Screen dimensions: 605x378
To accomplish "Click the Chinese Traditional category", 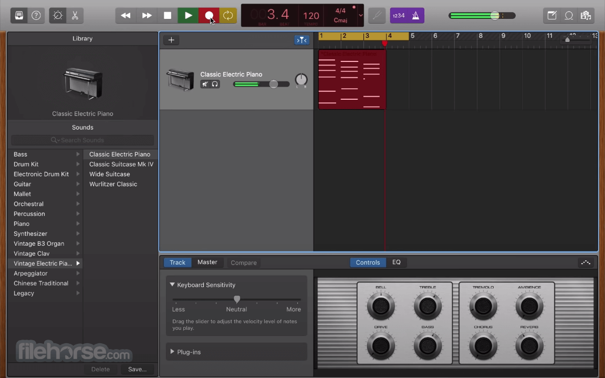I will click(45, 283).
